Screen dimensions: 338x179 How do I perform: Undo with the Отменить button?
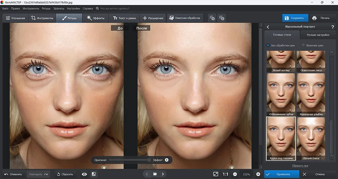click(x=14, y=174)
